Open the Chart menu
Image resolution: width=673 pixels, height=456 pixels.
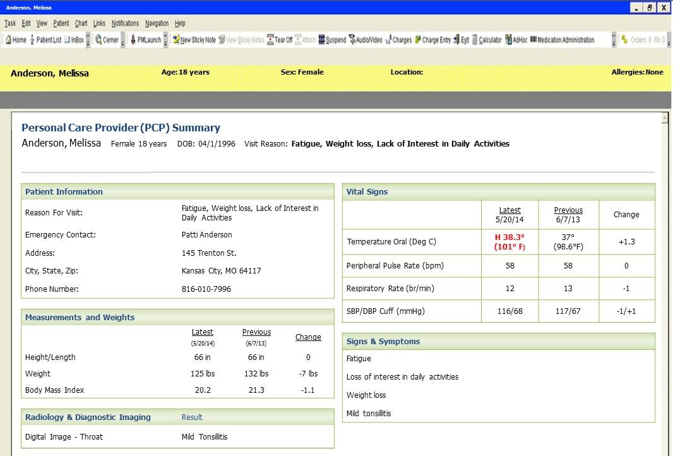click(x=81, y=23)
